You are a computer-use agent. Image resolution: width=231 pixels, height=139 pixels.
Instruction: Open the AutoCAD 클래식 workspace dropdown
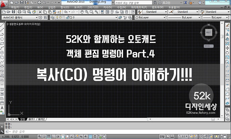[20, 17]
